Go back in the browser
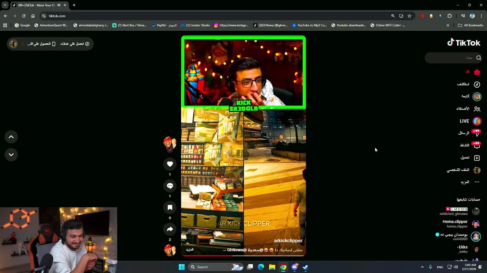Screen dimensions: 487x273 (5, 16)
